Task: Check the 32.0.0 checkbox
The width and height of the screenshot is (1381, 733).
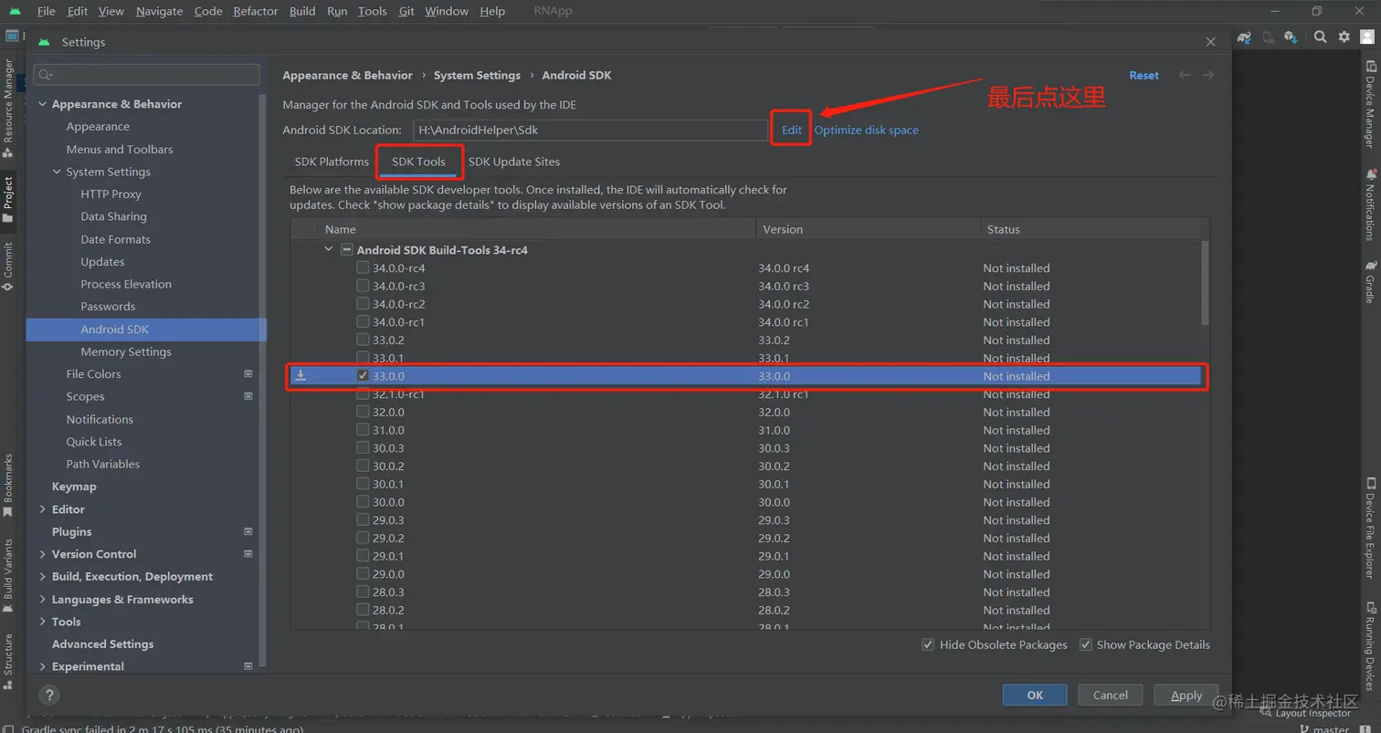Action: (363, 412)
